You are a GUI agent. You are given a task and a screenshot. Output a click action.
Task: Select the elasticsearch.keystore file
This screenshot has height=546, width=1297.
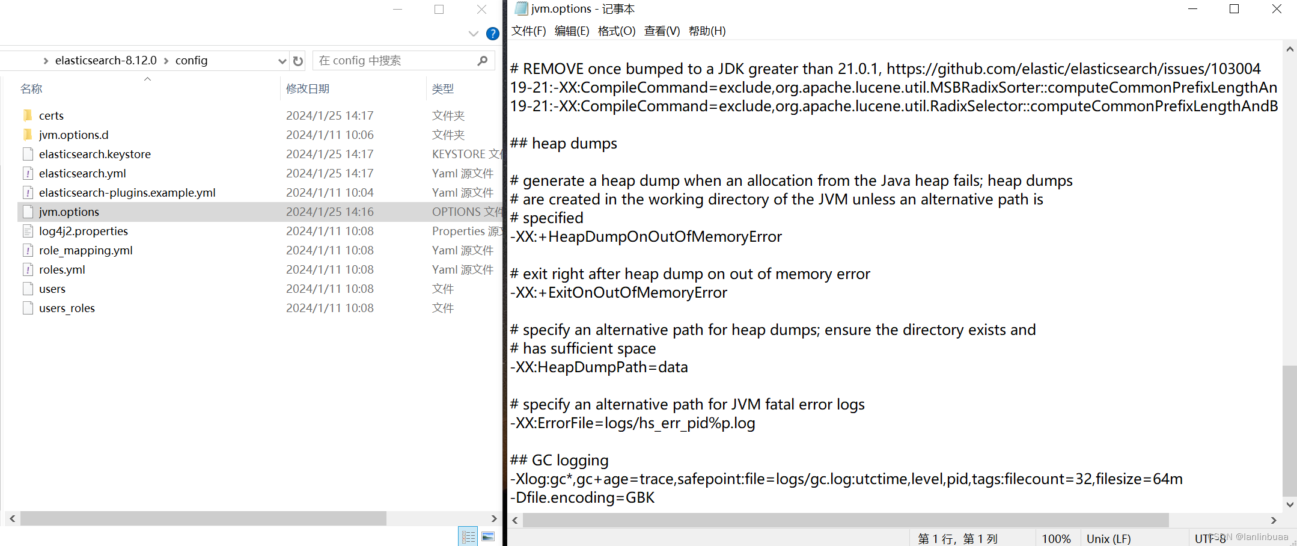click(x=94, y=153)
